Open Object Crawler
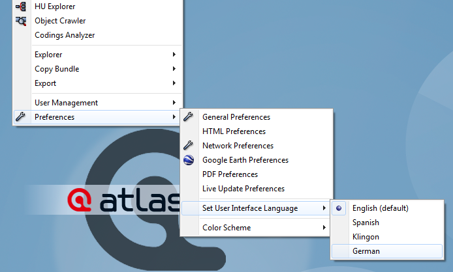 pyautogui.click(x=98, y=21)
